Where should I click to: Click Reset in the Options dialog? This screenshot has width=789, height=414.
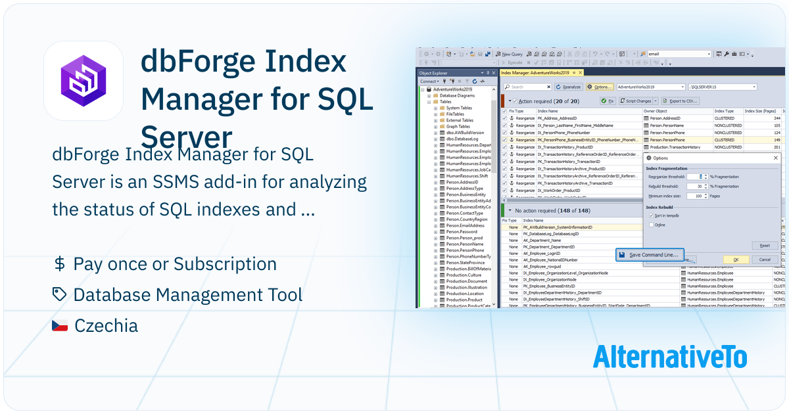coord(765,246)
